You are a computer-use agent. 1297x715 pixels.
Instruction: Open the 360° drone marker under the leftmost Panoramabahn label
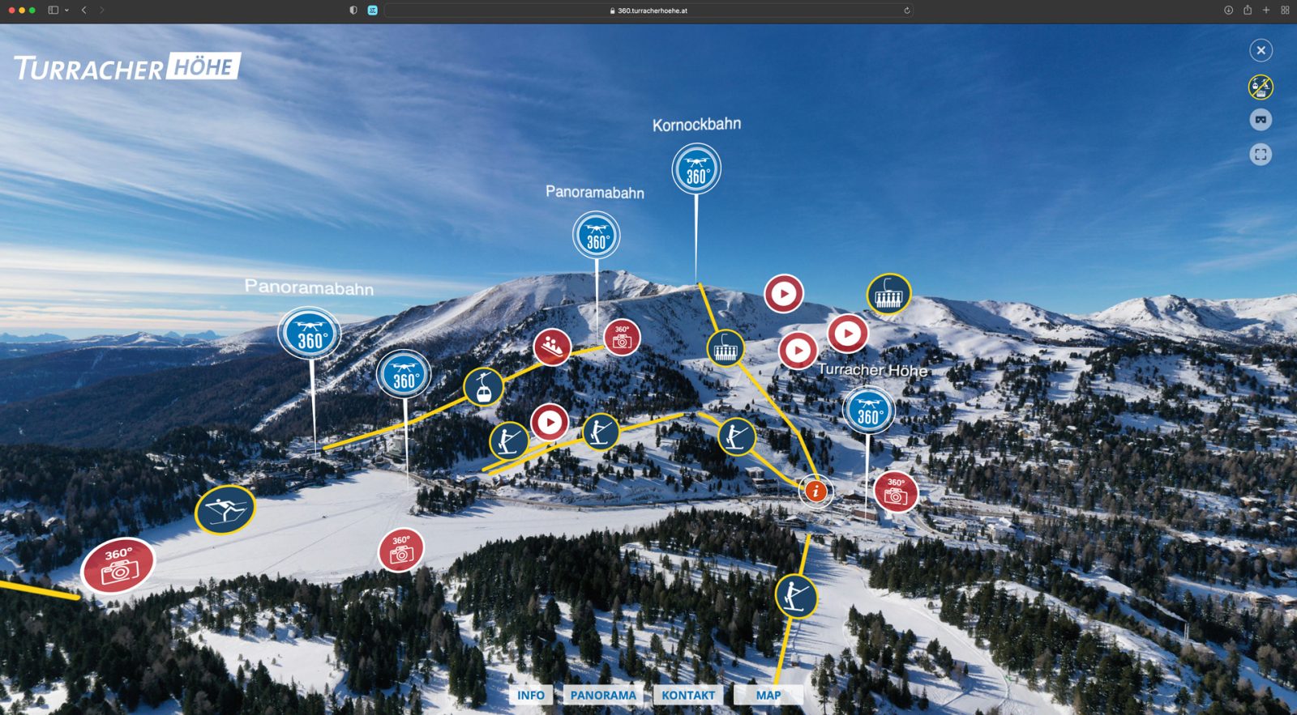pyautogui.click(x=310, y=334)
